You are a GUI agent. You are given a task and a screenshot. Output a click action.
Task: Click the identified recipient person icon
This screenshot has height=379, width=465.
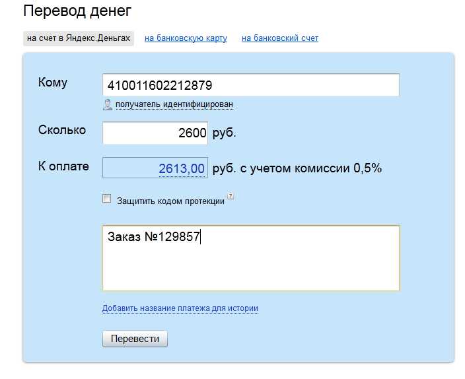[x=108, y=105]
